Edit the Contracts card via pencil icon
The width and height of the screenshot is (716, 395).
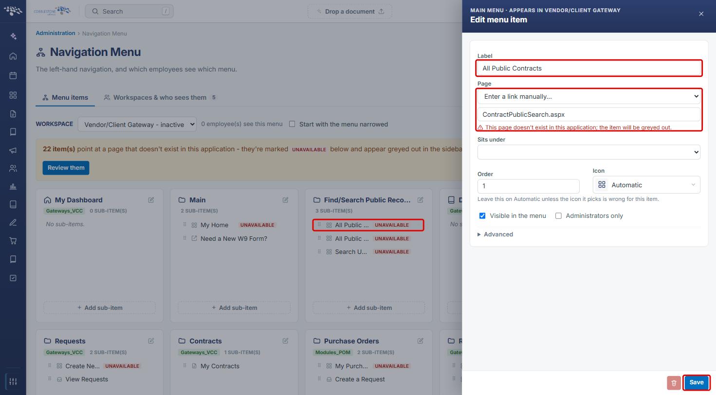click(x=285, y=341)
